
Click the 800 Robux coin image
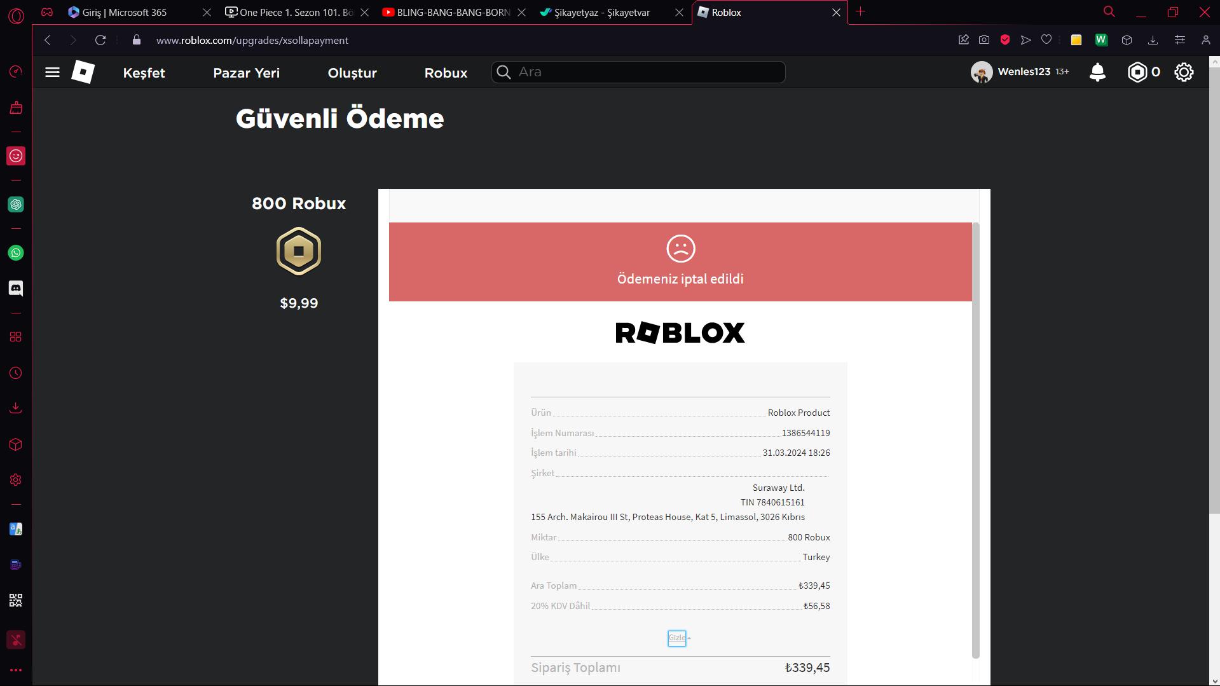[299, 251]
